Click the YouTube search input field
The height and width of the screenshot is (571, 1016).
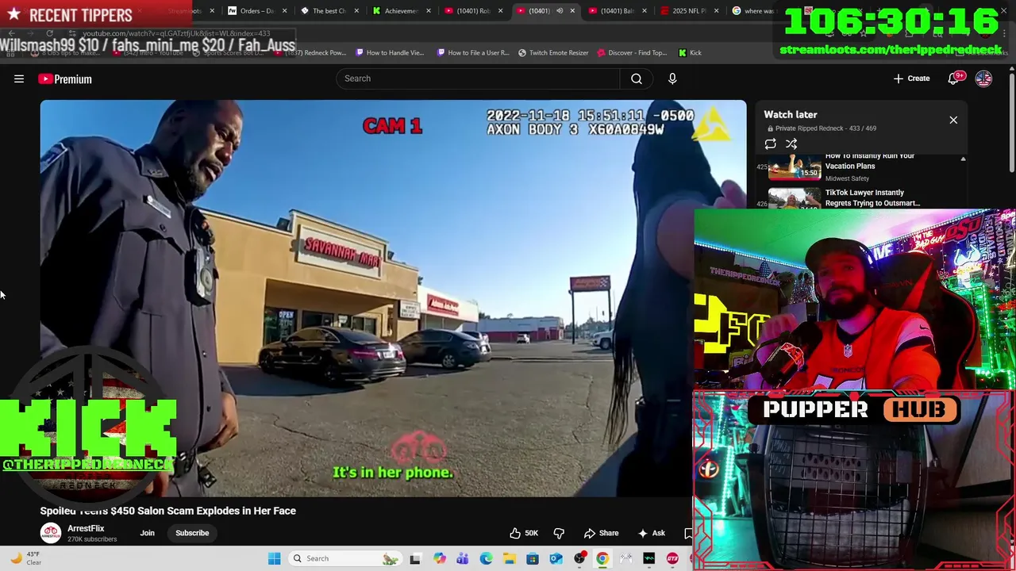point(479,79)
